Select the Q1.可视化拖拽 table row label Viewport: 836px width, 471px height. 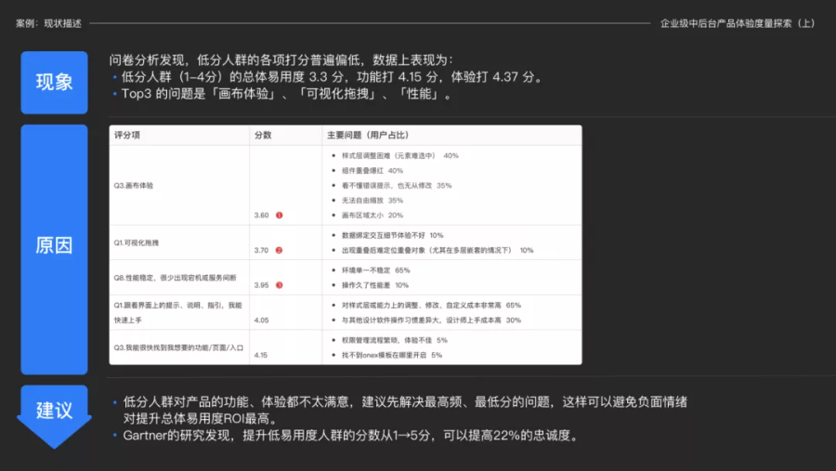pyautogui.click(x=137, y=242)
